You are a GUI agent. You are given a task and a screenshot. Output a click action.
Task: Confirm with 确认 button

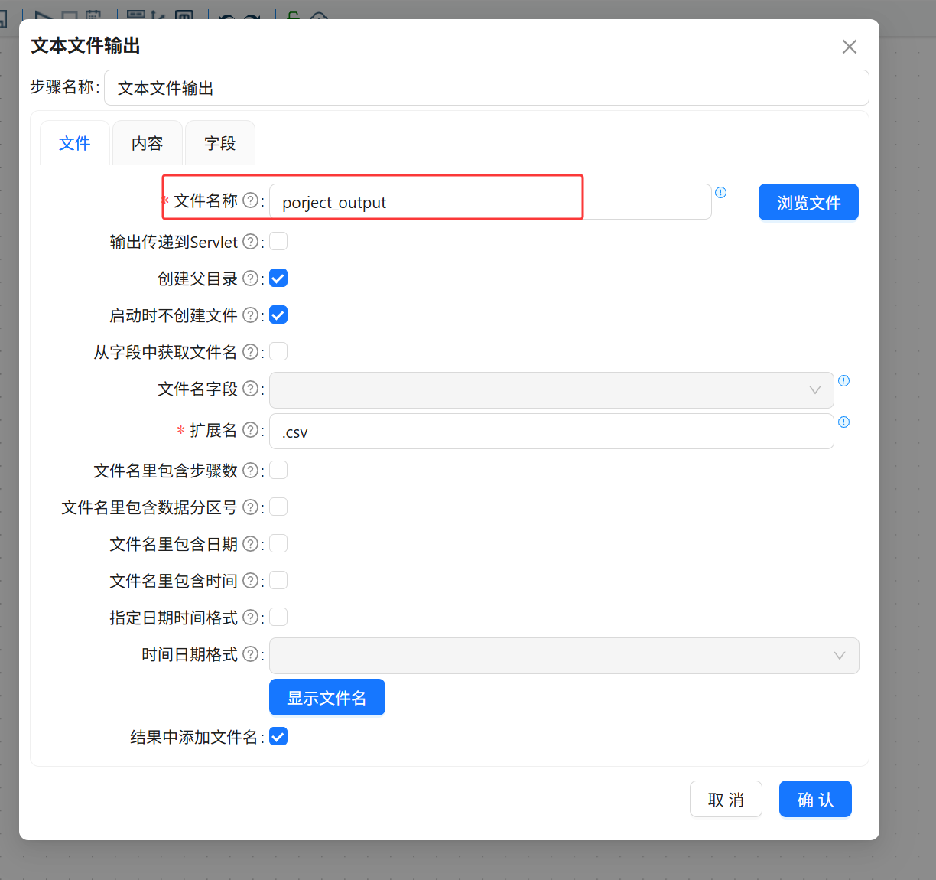[x=815, y=799]
